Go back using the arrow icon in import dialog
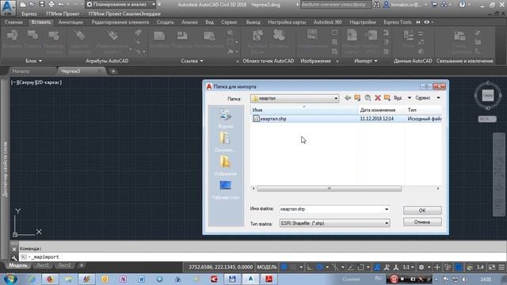507x285 pixels. (x=348, y=97)
